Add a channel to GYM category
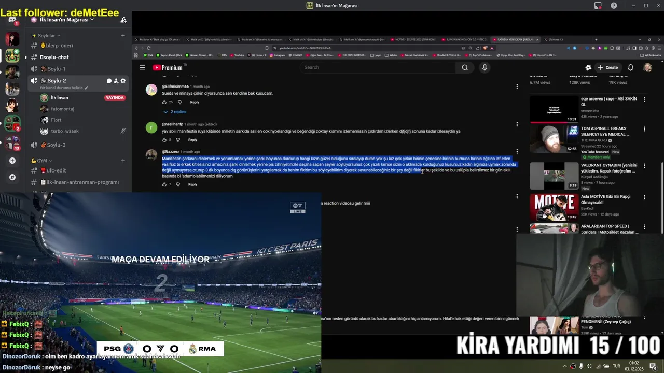This screenshot has height=373, width=664. (123, 161)
